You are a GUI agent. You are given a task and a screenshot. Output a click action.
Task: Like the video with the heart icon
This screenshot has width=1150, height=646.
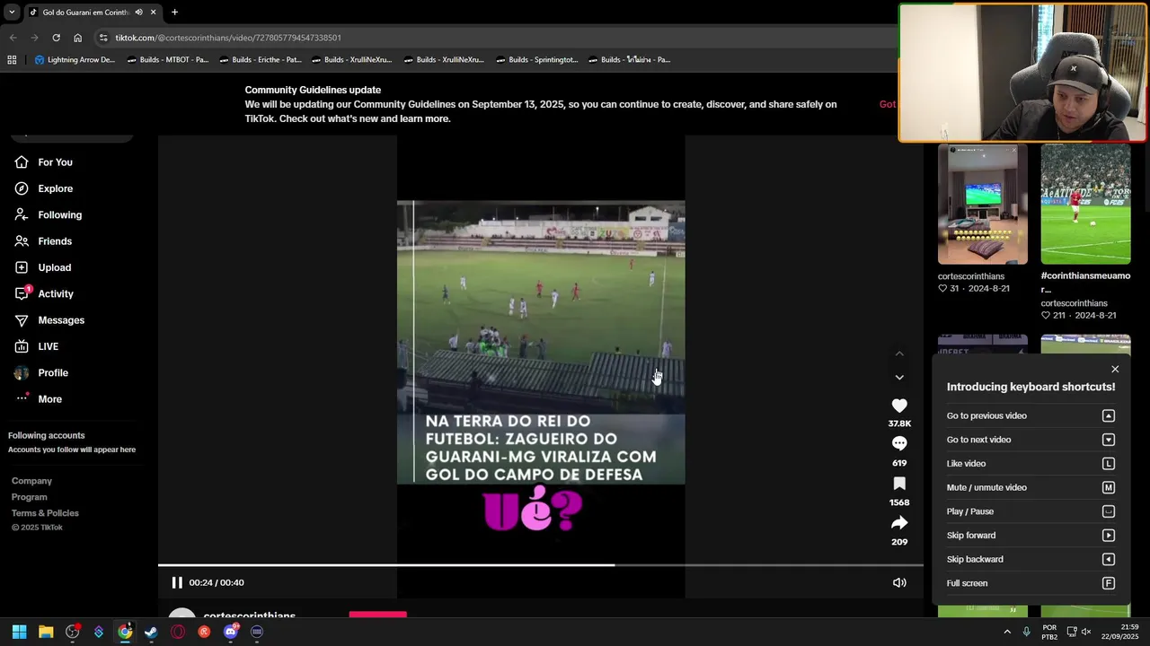pos(899,406)
